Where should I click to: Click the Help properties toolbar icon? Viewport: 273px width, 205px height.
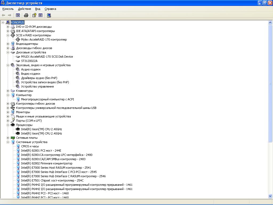34,15
